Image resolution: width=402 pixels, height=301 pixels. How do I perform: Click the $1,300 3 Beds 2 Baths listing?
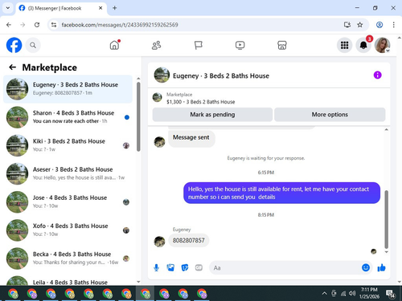pos(200,102)
